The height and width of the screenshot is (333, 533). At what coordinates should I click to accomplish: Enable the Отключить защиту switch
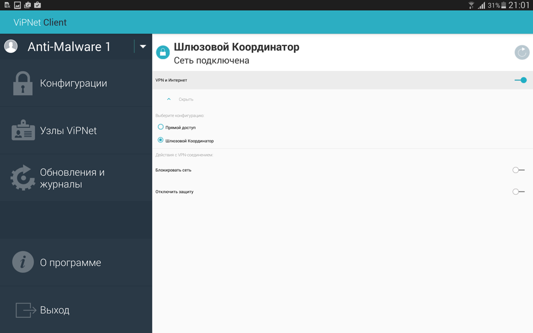519,192
